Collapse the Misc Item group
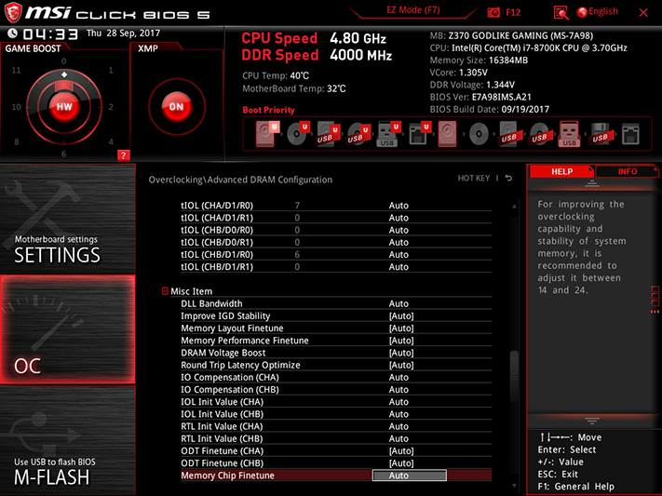Viewport: 662px width, 496px height. click(165, 291)
